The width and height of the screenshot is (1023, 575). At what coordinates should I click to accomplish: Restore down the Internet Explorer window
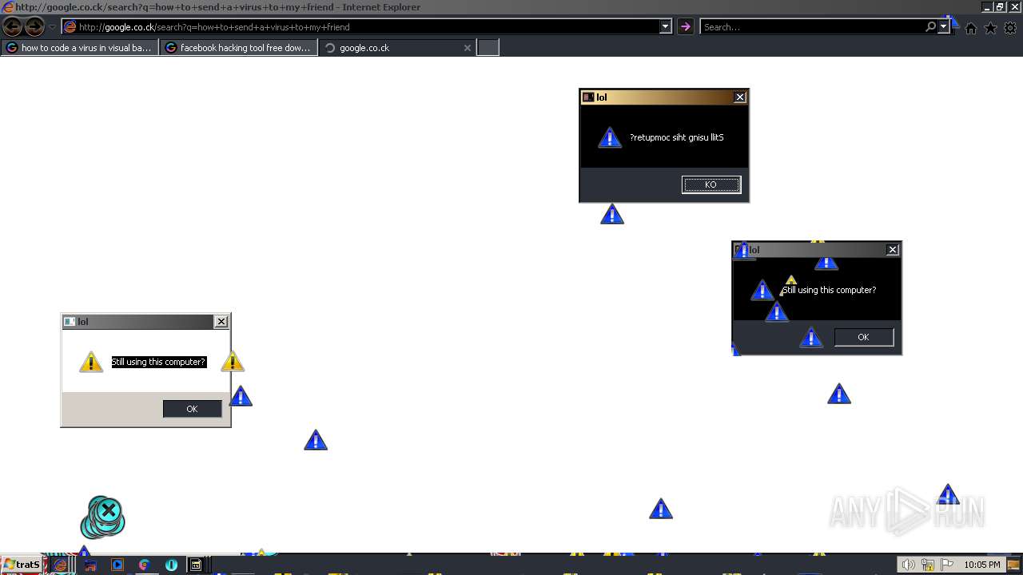pyautogui.click(x=999, y=6)
